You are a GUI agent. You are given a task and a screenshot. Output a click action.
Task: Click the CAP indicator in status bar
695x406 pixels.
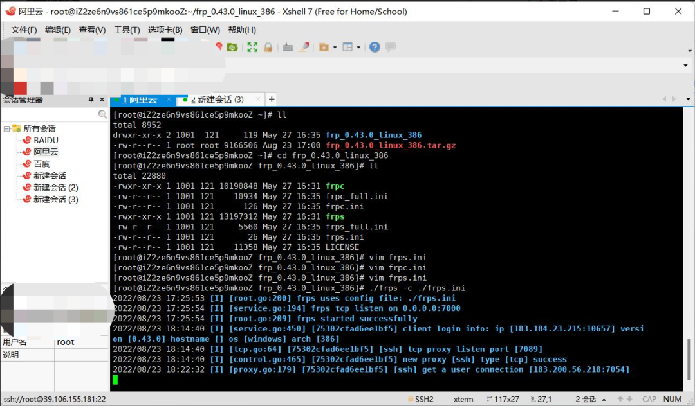649,399
